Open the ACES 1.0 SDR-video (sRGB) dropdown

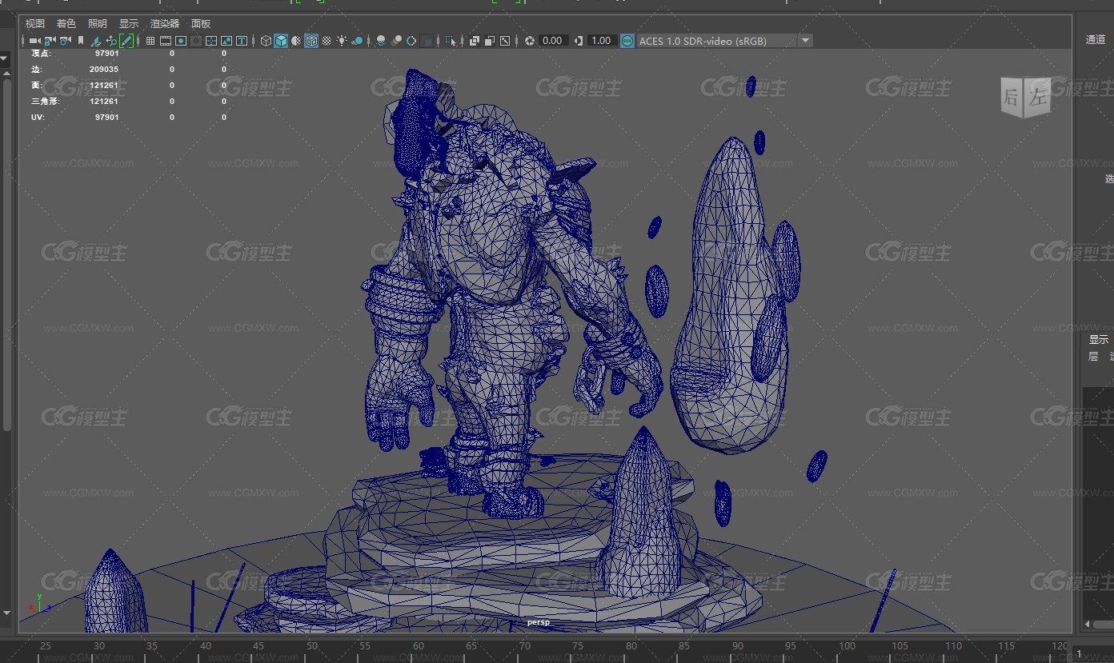[x=725, y=41]
